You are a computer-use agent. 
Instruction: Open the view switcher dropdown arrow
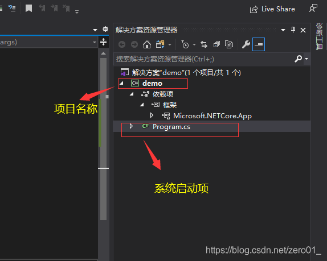(170, 44)
